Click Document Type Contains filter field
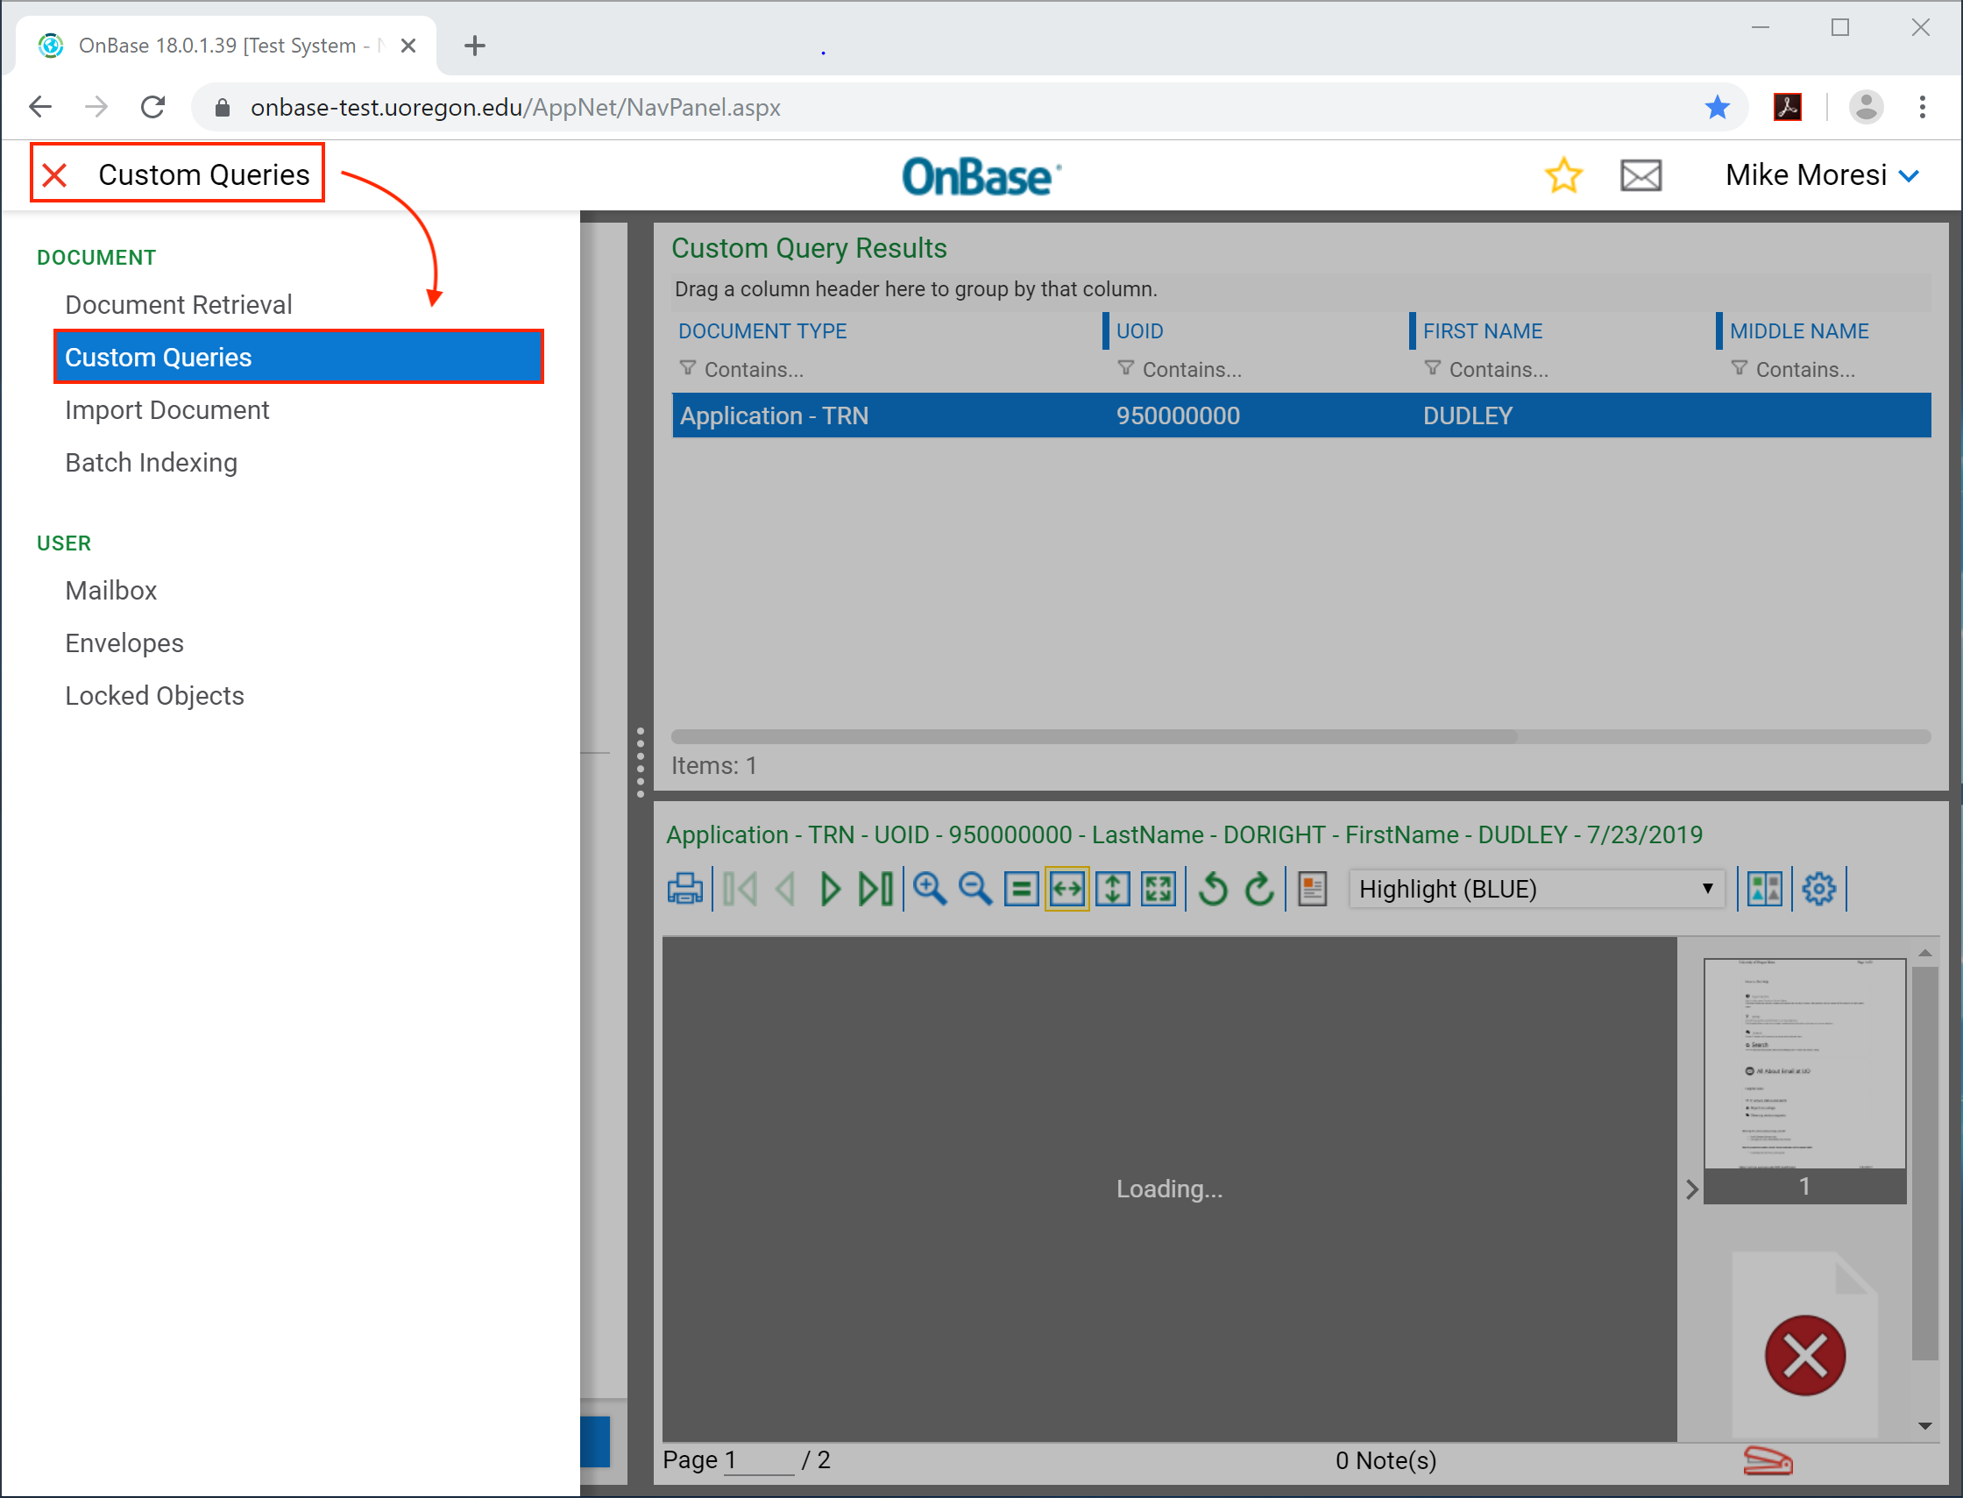 [x=754, y=369]
